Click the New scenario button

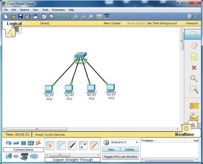coord(111,150)
